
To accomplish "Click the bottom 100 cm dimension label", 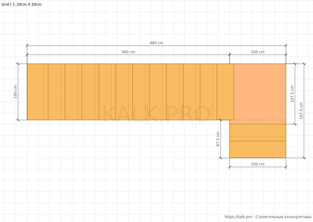I will pos(258,164).
